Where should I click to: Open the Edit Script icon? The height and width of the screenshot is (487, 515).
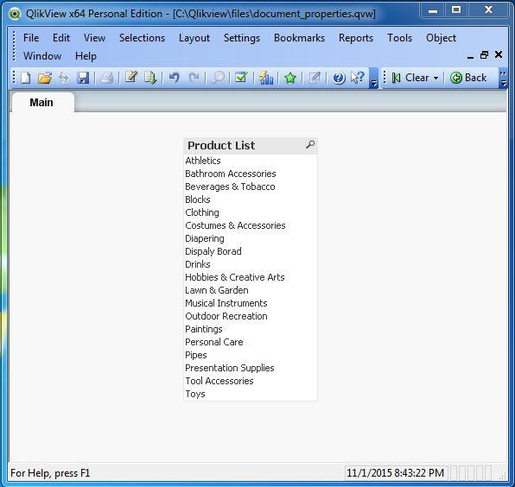click(x=131, y=78)
